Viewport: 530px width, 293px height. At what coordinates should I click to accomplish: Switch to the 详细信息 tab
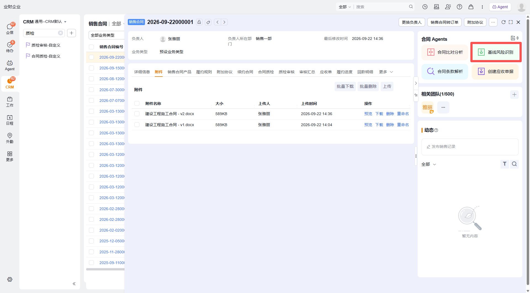142,72
